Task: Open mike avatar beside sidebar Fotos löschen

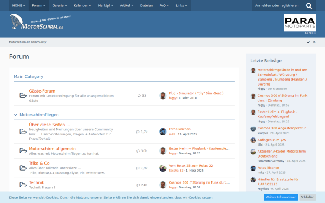Action: point(253,168)
